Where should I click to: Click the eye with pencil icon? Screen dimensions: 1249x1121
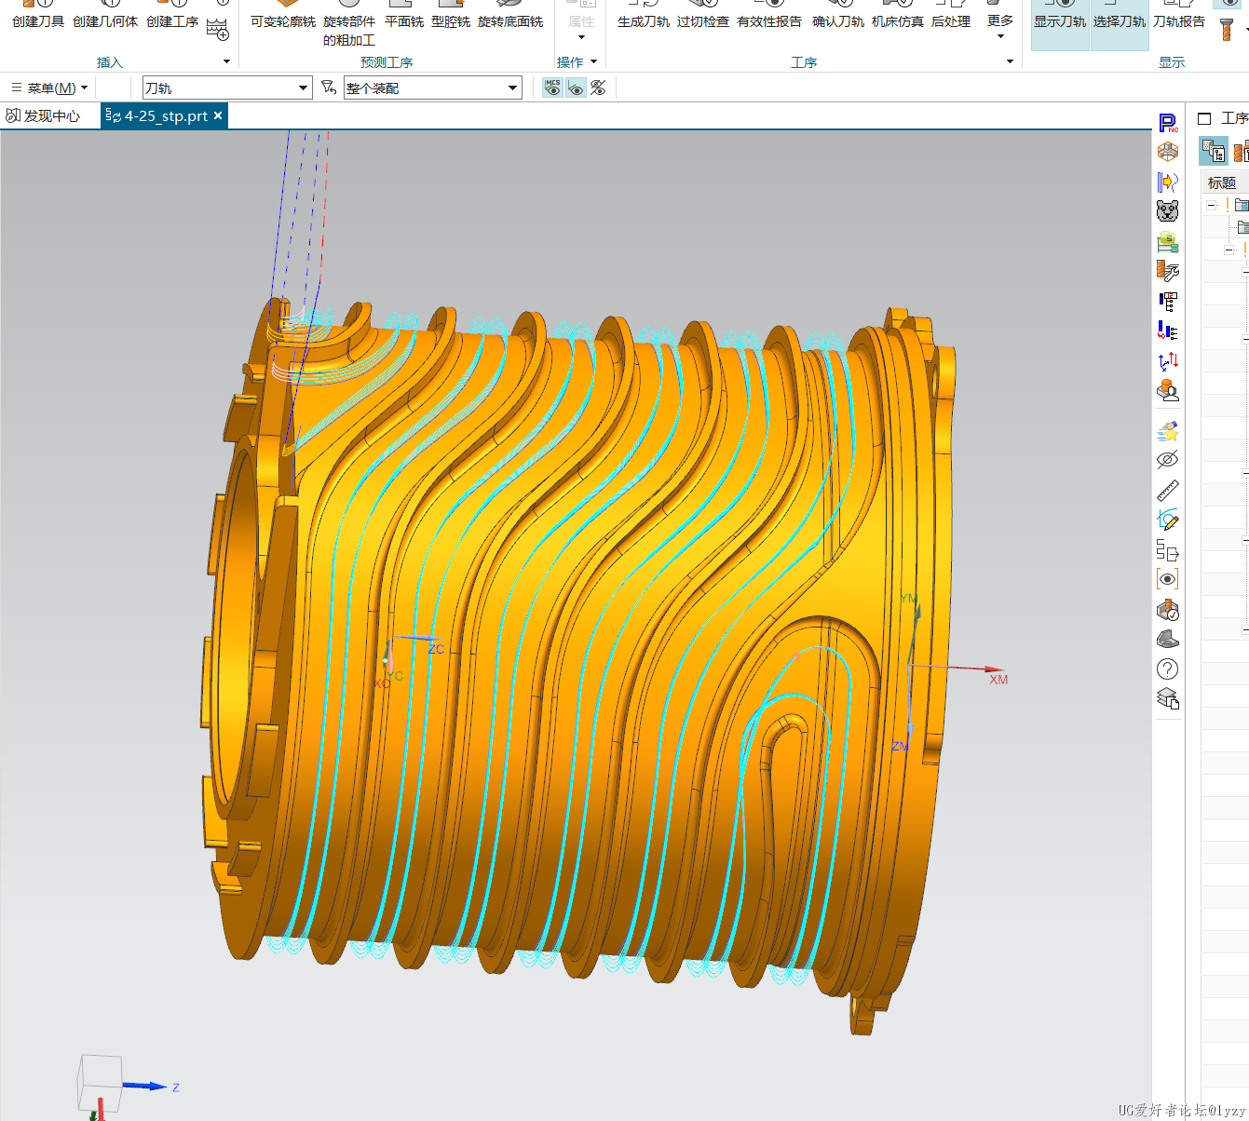1168,520
